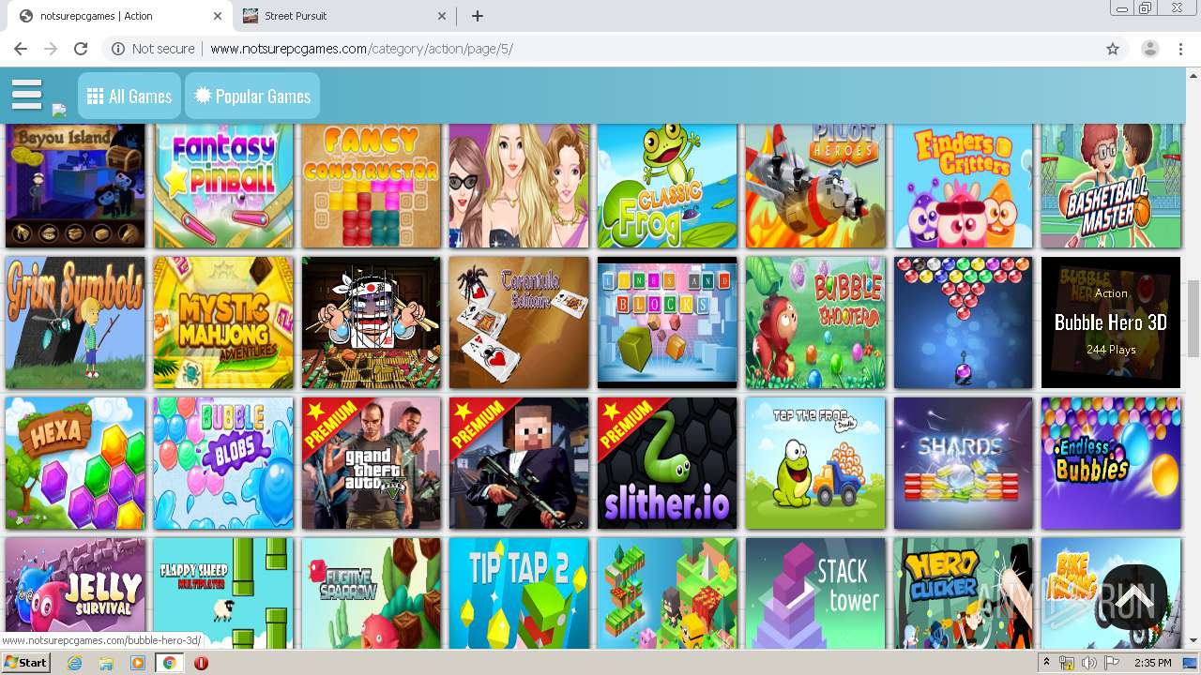Open the Flappy Sheep Multiplayer game
The height and width of the screenshot is (675, 1201).
[x=223, y=592]
